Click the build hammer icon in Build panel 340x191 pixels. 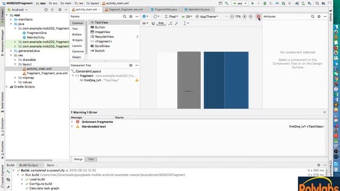click(x=8, y=172)
